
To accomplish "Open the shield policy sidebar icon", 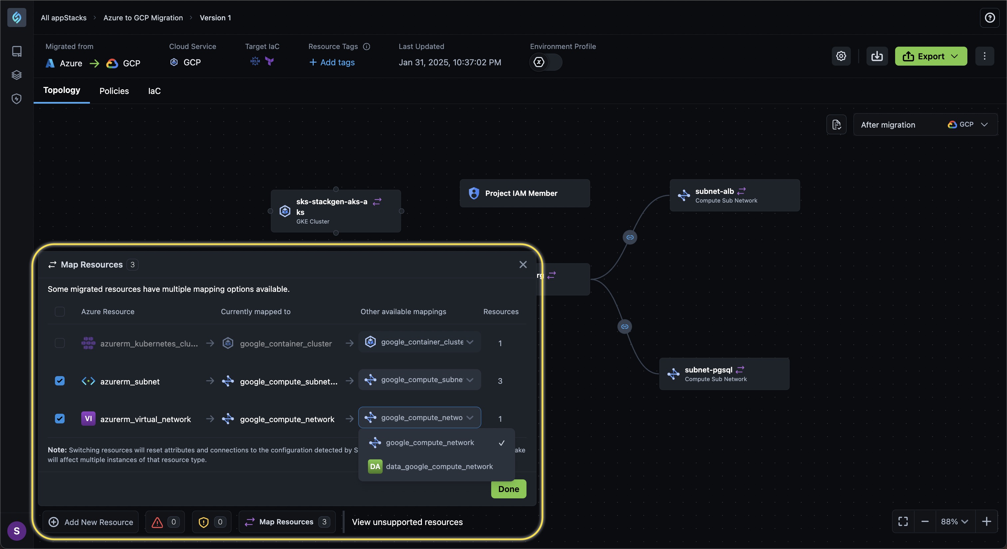I will click(x=17, y=99).
